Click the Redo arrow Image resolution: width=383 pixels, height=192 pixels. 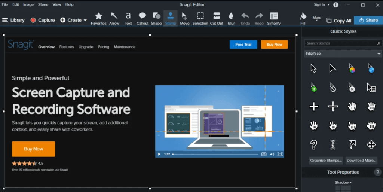point(259,19)
